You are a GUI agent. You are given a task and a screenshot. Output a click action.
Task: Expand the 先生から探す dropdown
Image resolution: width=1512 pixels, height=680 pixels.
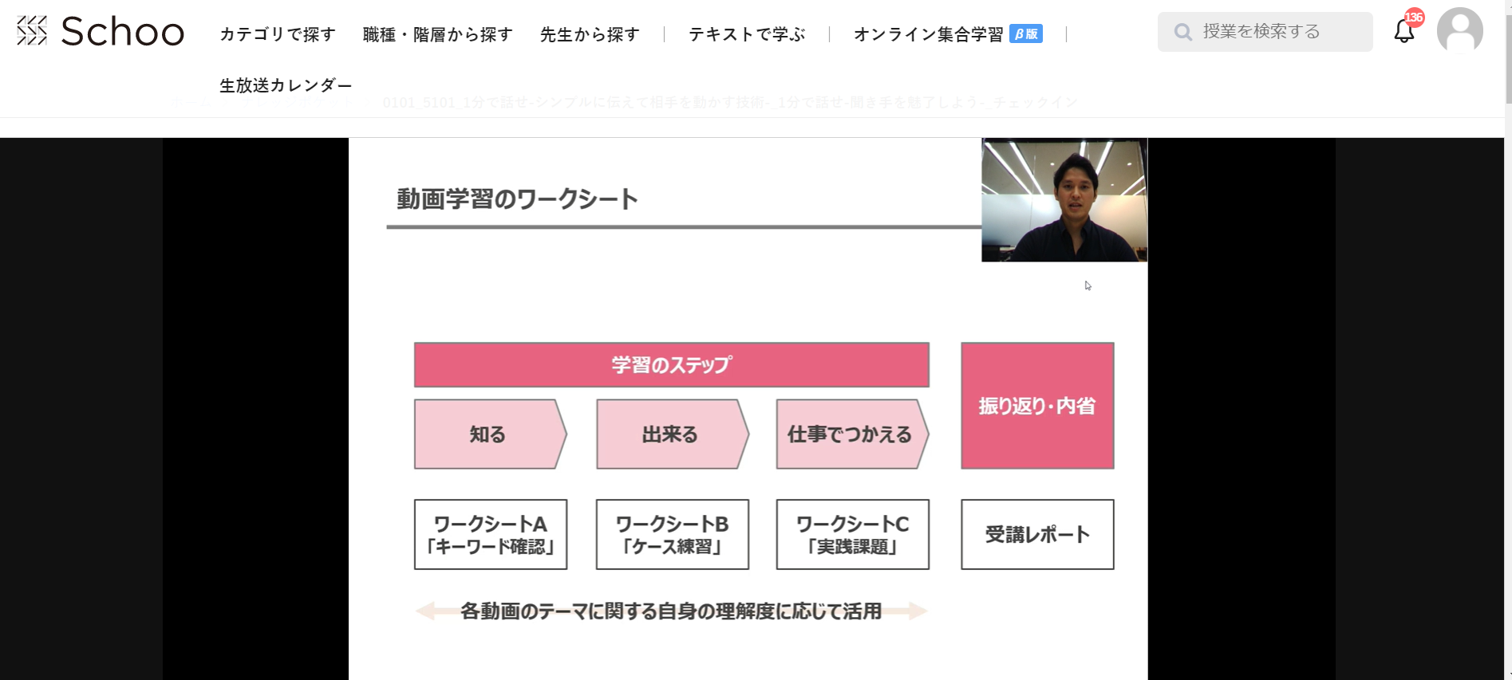click(x=589, y=34)
